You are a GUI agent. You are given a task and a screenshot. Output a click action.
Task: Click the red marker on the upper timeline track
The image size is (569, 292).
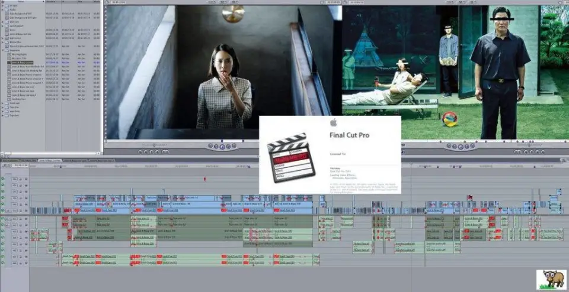point(204,179)
